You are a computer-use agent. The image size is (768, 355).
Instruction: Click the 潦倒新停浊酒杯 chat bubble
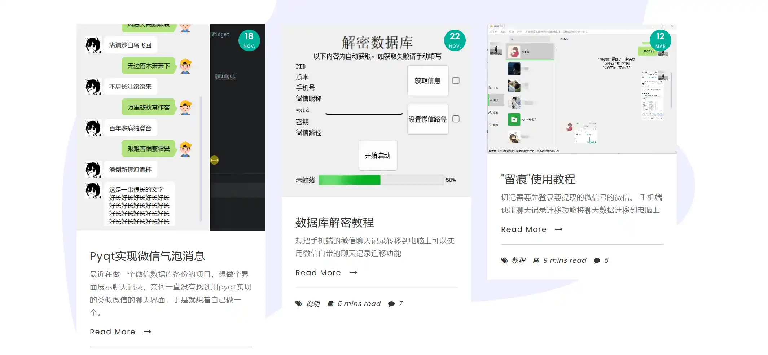130,170
